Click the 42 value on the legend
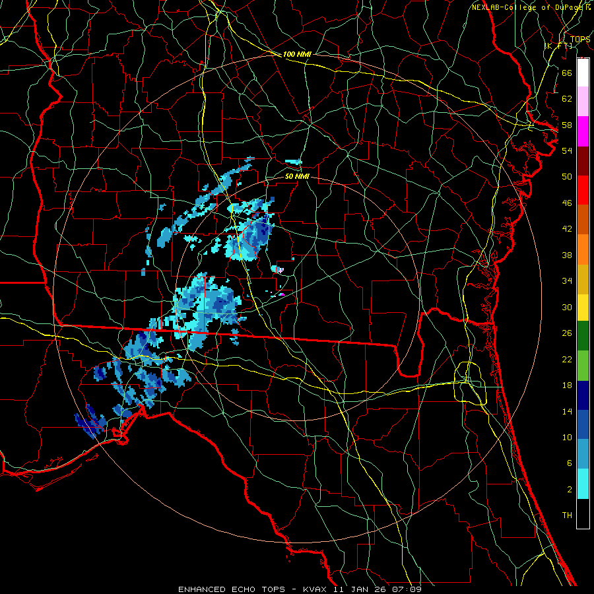594x594 pixels. pos(567,229)
